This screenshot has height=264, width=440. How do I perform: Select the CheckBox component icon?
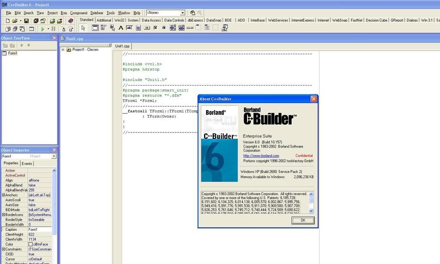pos(156,28)
